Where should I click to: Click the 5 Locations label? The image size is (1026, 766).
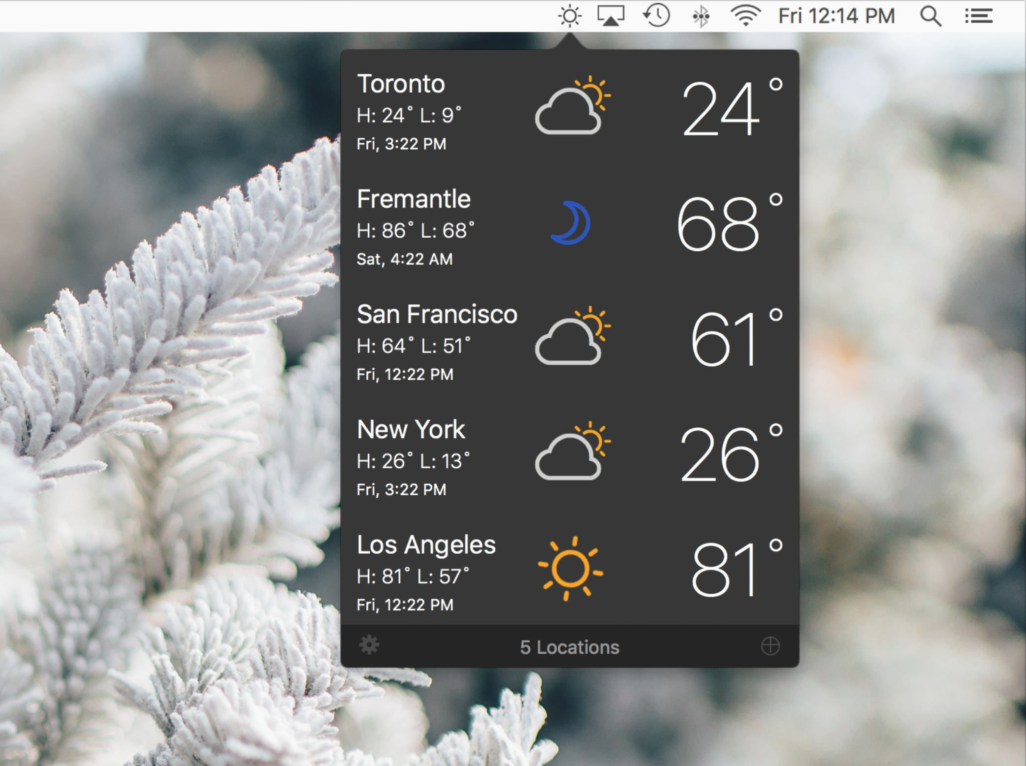570,647
